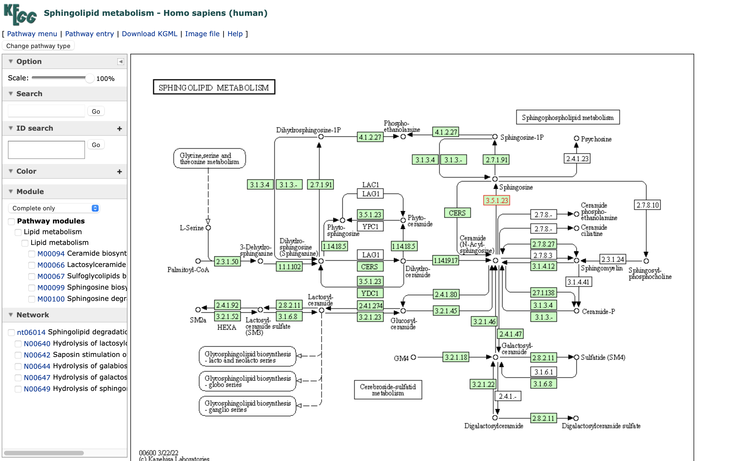Click the 3.2.1.45 enzyme box
Viewport: 731px width, 461px height.
[x=446, y=311]
